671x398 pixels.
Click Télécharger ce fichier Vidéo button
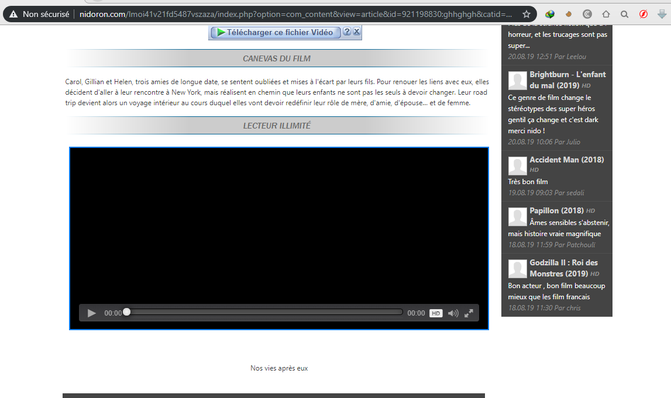[x=276, y=33]
